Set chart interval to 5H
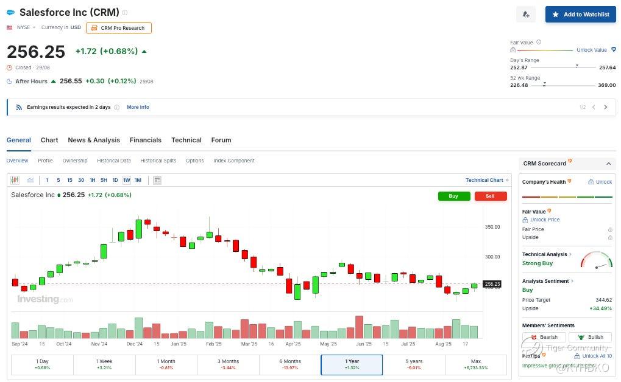Viewport: 621px width, 382px height. tap(104, 180)
